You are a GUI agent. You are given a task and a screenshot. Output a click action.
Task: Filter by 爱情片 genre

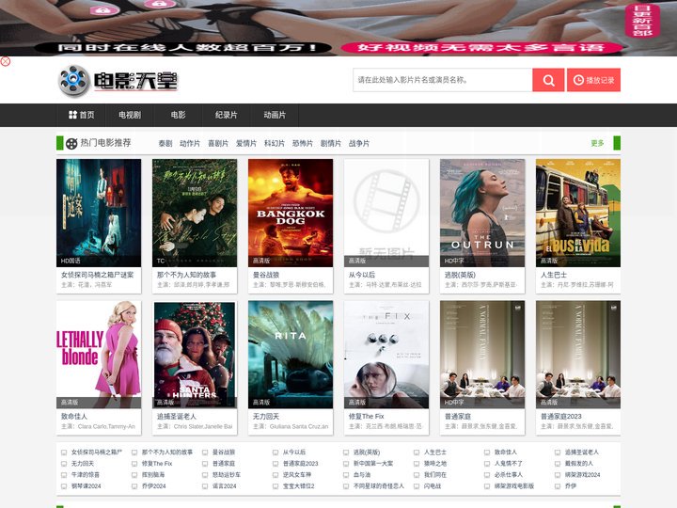coord(246,143)
